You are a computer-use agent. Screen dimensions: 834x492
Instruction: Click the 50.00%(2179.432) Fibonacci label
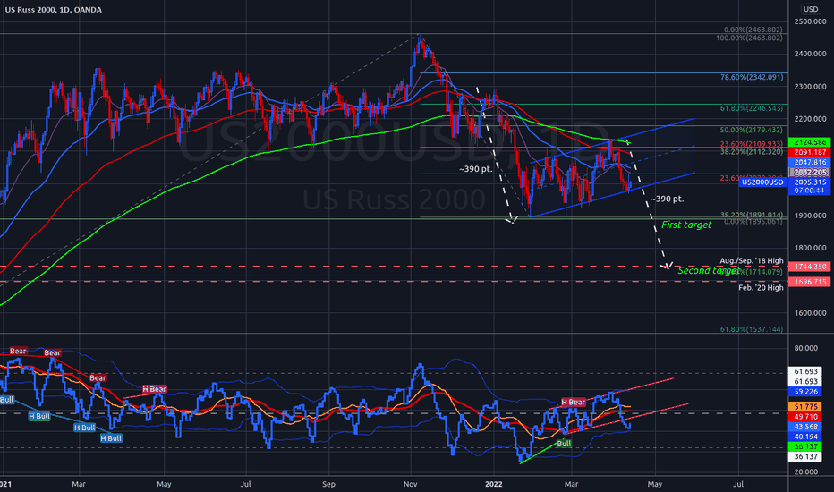(752, 130)
